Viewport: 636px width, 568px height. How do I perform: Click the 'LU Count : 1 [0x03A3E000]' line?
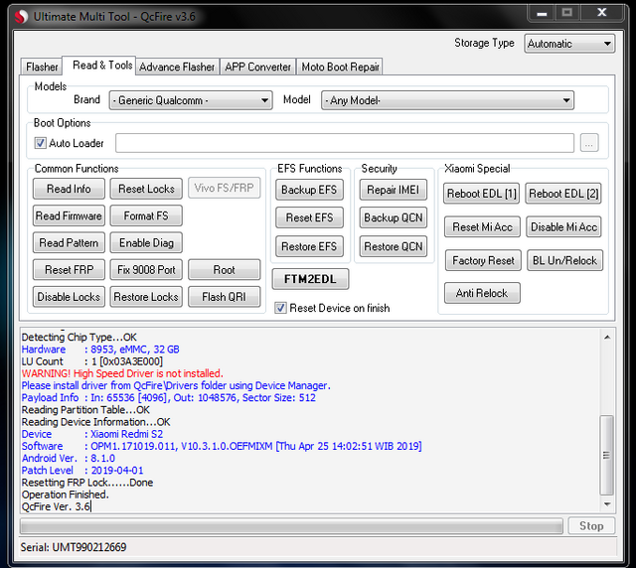(x=92, y=361)
